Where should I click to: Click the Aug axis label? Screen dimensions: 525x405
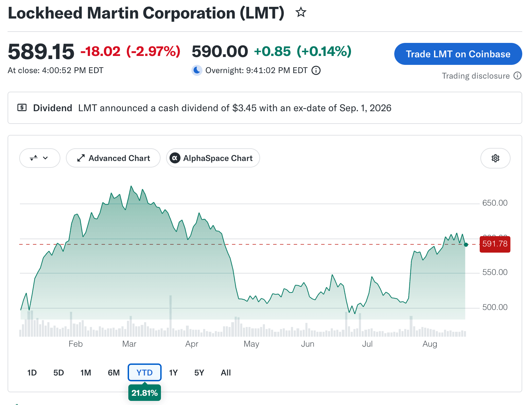[x=430, y=344]
